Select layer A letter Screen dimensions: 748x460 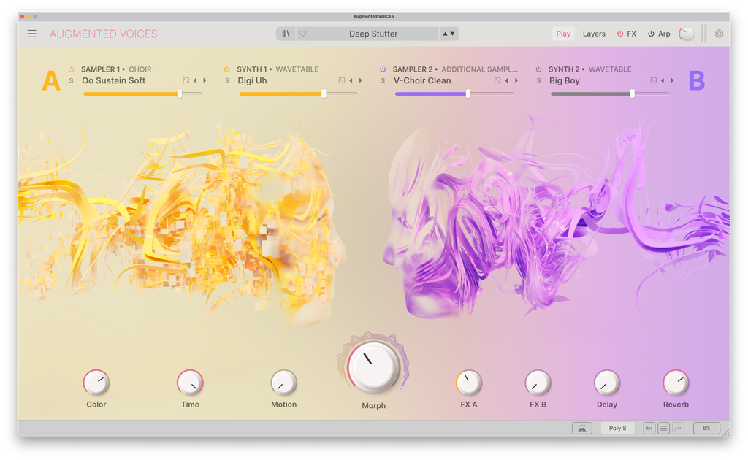click(51, 80)
